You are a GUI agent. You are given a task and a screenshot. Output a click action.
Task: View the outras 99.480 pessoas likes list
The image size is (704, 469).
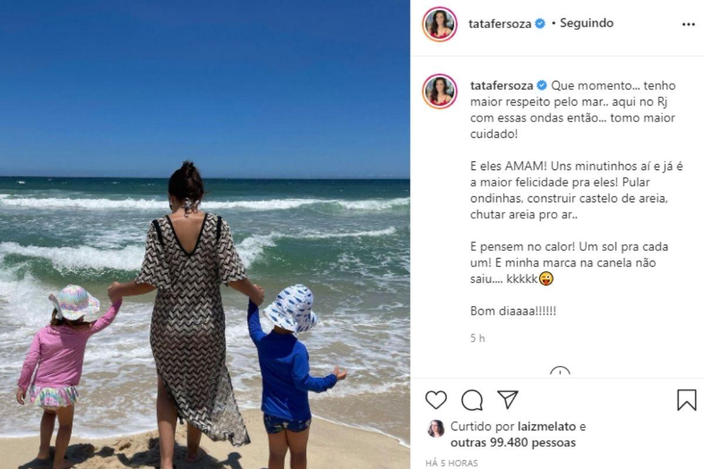coord(513,443)
